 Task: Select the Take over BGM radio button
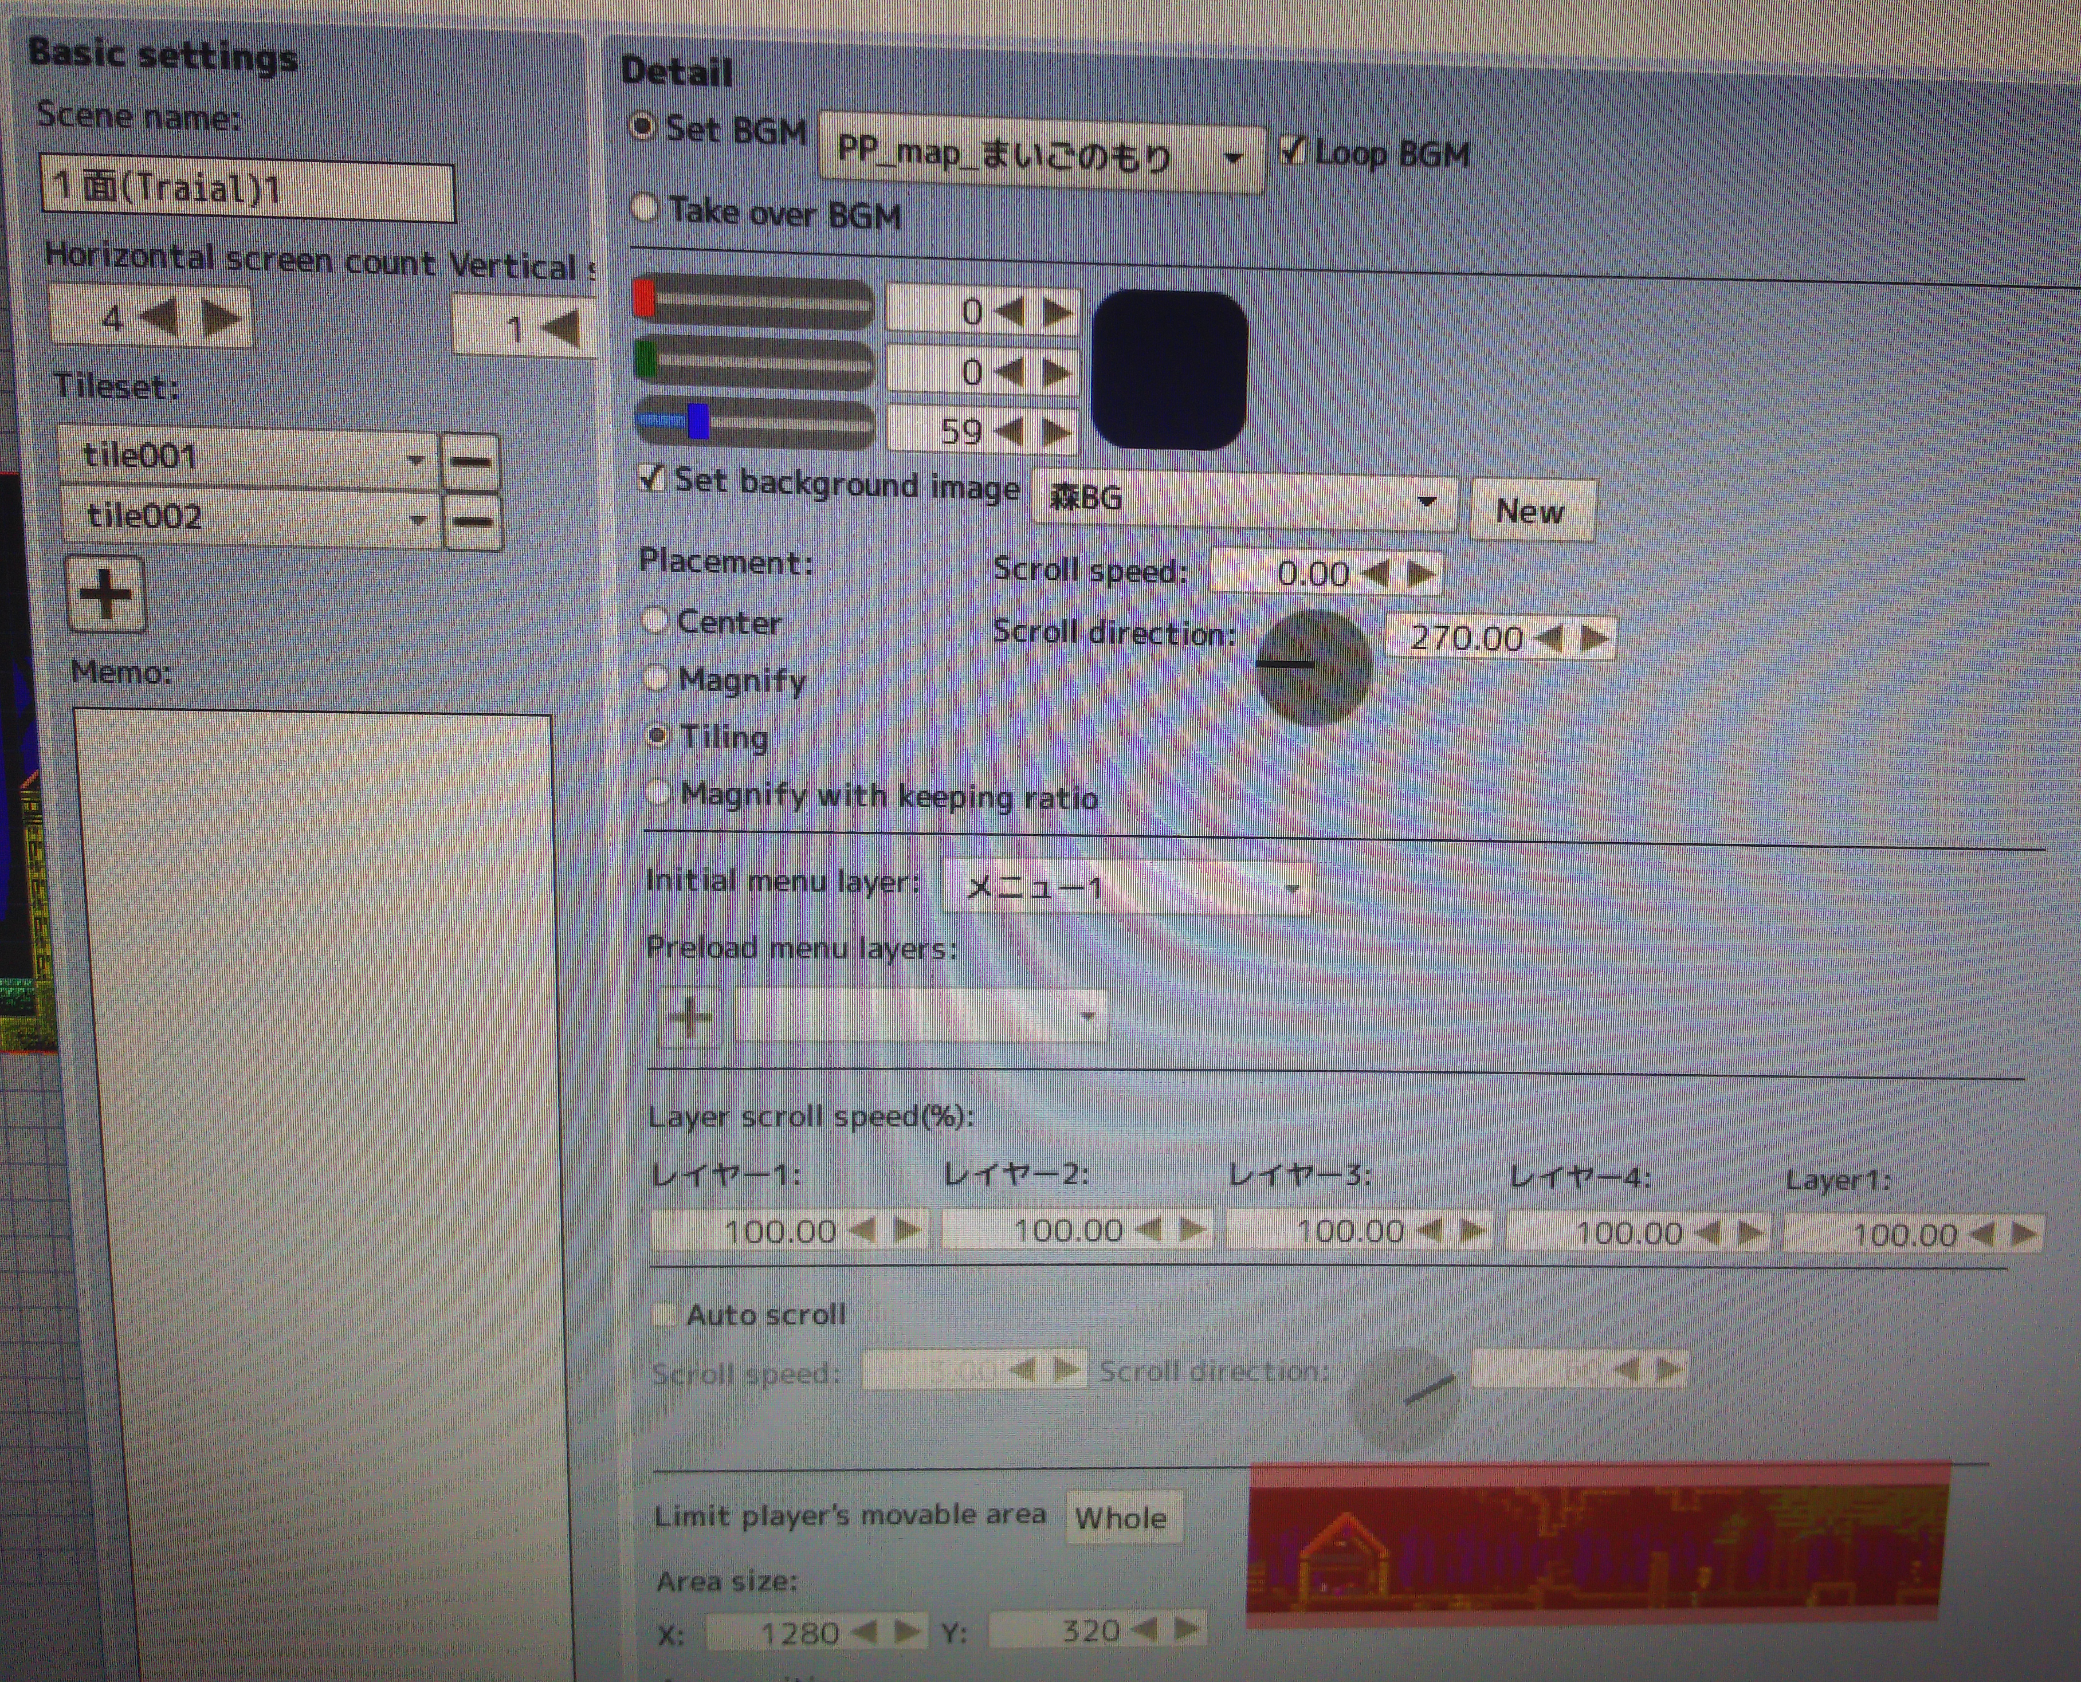[644, 209]
